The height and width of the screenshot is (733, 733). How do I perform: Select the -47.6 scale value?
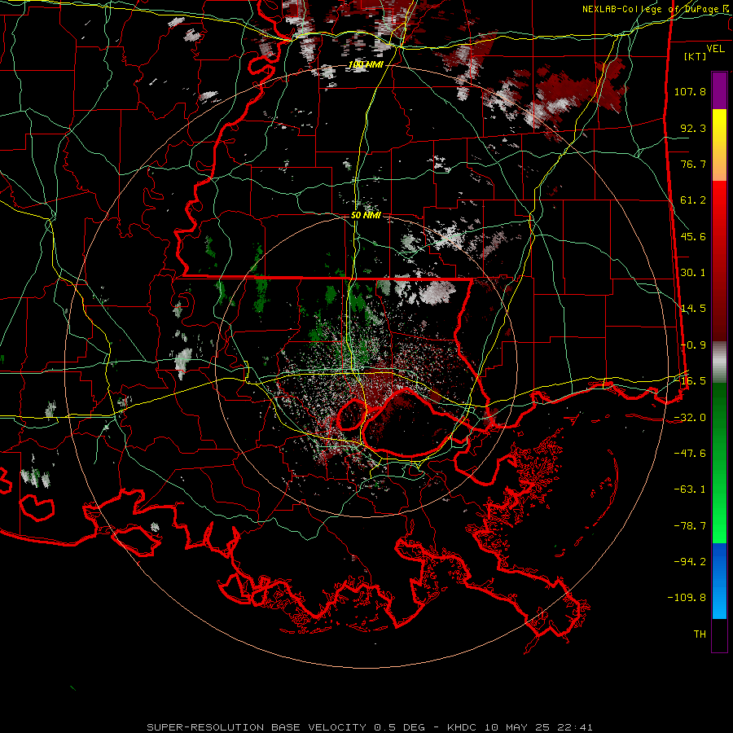click(x=690, y=454)
